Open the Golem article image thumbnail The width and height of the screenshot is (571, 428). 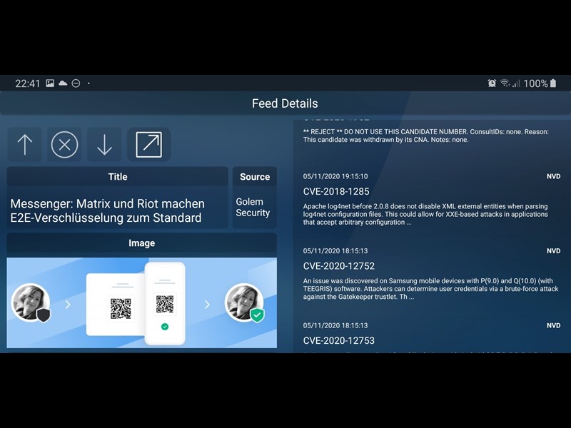click(141, 302)
